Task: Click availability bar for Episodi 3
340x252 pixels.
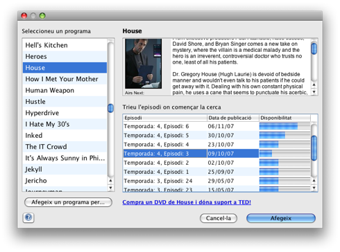Action: 284,154
